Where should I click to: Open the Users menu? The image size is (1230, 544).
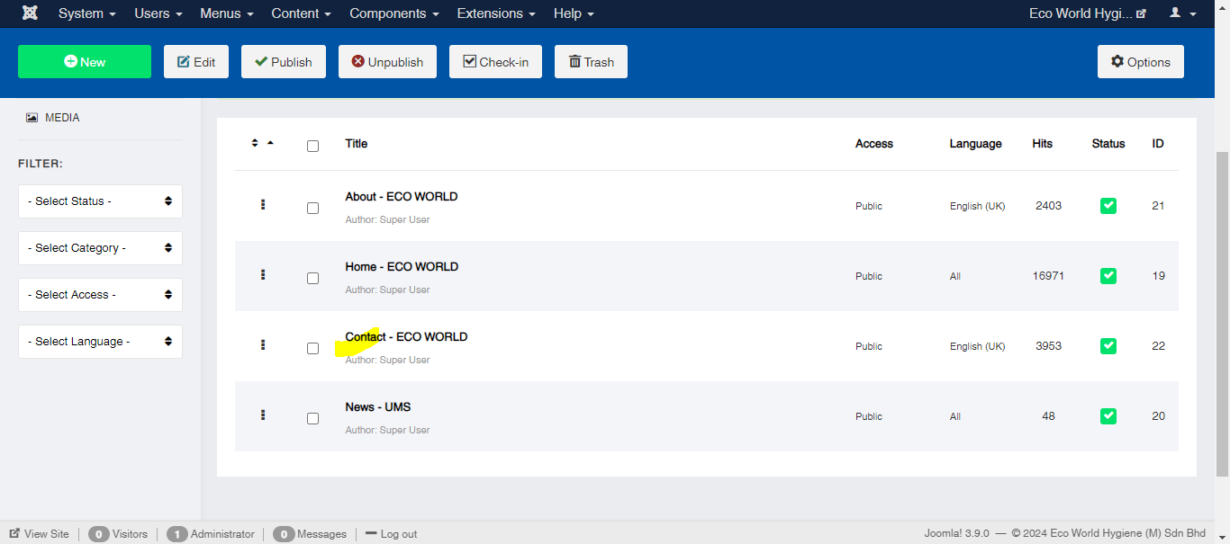158,13
